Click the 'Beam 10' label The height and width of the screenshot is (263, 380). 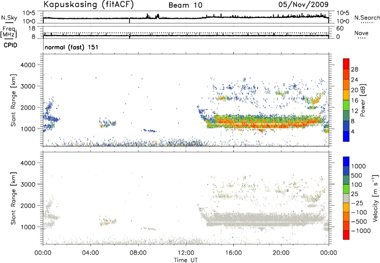[x=185, y=5]
